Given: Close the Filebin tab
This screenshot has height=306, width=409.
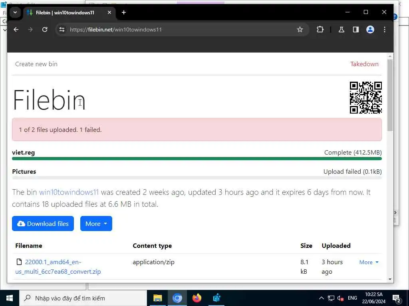Looking at the screenshot, I should click(109, 12).
